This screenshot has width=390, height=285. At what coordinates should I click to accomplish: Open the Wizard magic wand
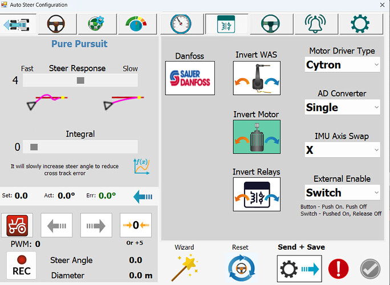click(184, 267)
